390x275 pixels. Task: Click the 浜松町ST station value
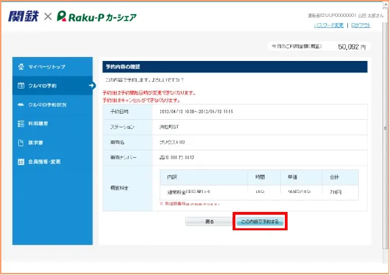tap(169, 127)
